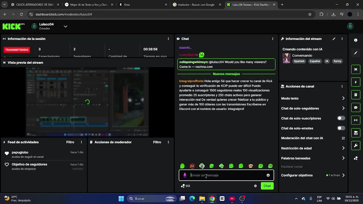The image size is (363, 204).
Task: Jump to Nuevos mensajes divider in chat
Action: (x=226, y=74)
